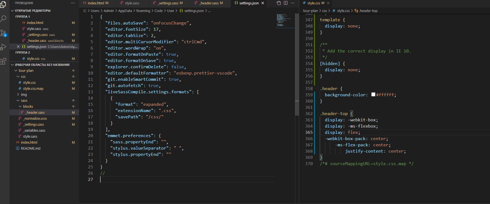Click sourceMappingURL comment on line 370
Screen dimensions: 490x204
367,163
